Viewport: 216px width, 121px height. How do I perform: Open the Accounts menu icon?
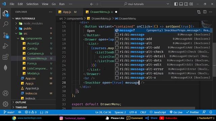point(5,93)
